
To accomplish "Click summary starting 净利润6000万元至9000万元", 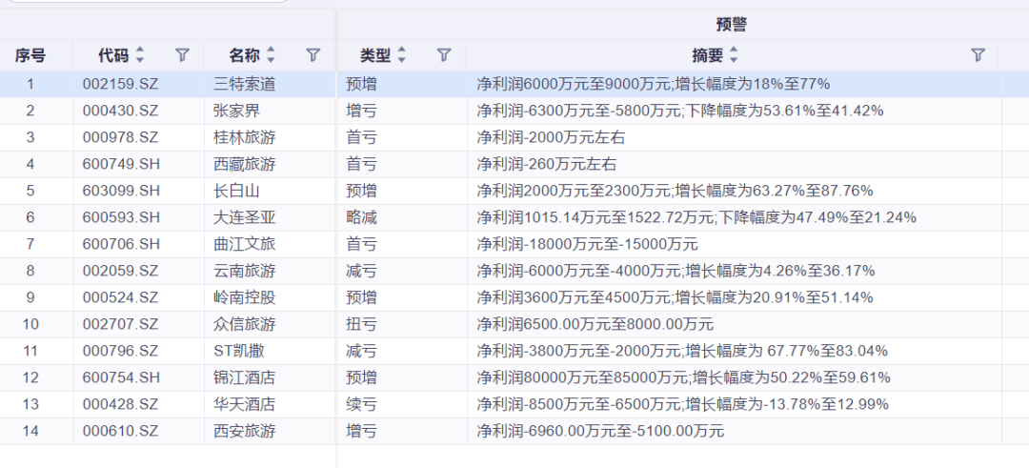I will 654,84.
